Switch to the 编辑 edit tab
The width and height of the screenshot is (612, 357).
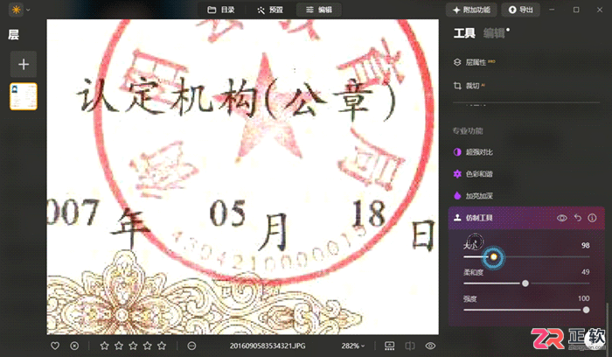pyautogui.click(x=319, y=10)
